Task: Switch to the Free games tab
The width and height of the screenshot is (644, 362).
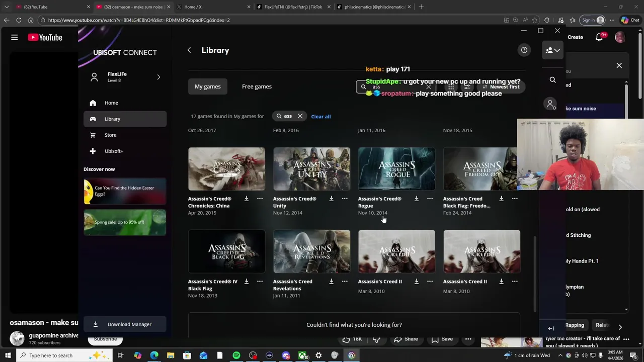Action: pyautogui.click(x=257, y=86)
